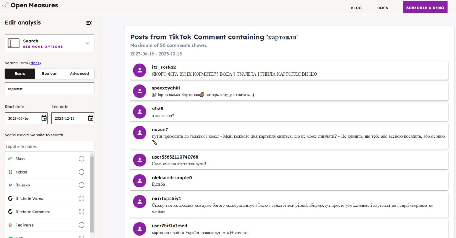This screenshot has width=456, height=238.
Task: Click maxtopchiy1 avatar icon
Action: 140,202
